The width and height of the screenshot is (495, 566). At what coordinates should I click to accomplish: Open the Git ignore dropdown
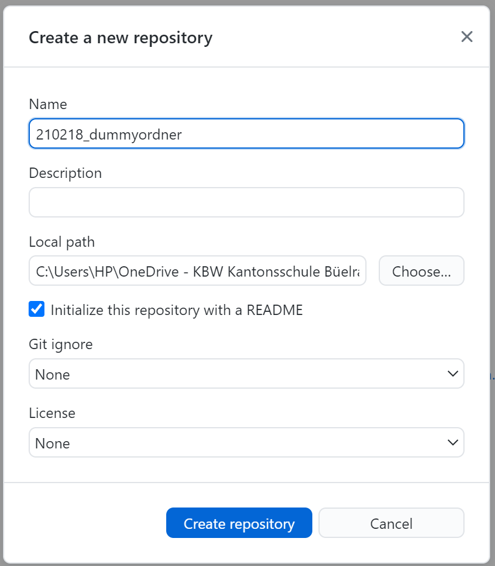pyautogui.click(x=247, y=373)
